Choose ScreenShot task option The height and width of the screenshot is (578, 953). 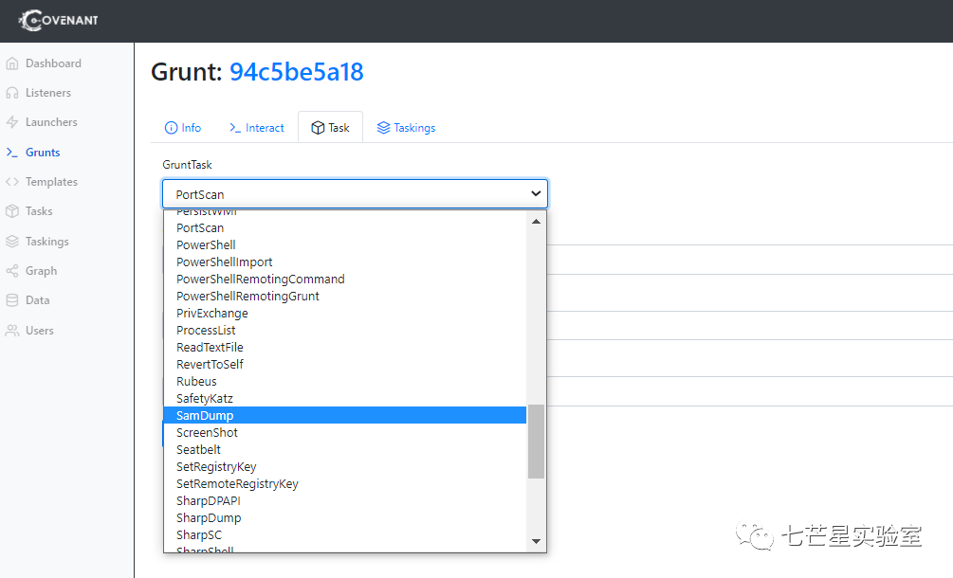click(344, 433)
